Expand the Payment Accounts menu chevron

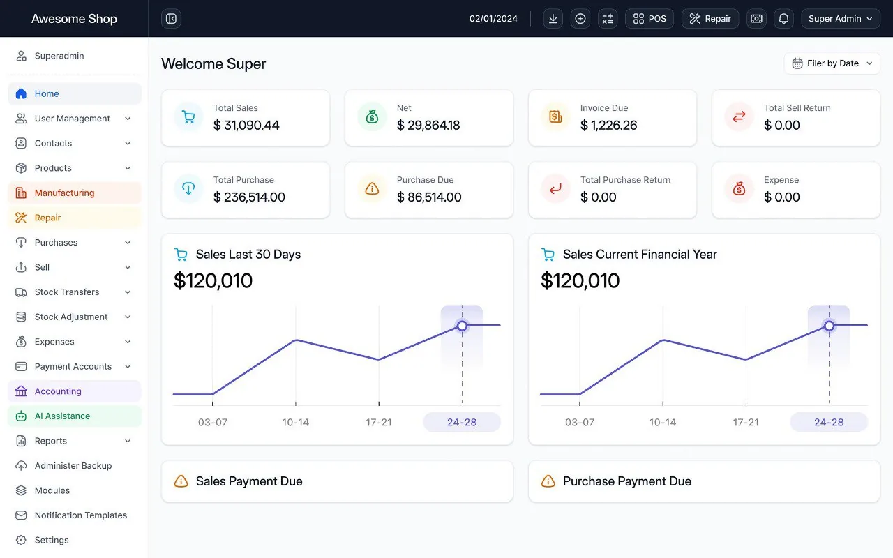[128, 367]
